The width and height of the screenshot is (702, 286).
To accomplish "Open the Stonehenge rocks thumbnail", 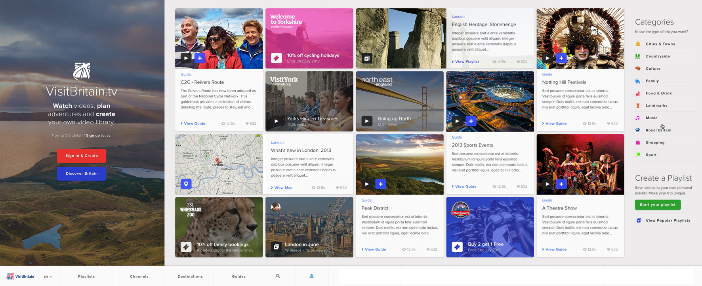I will point(401,38).
